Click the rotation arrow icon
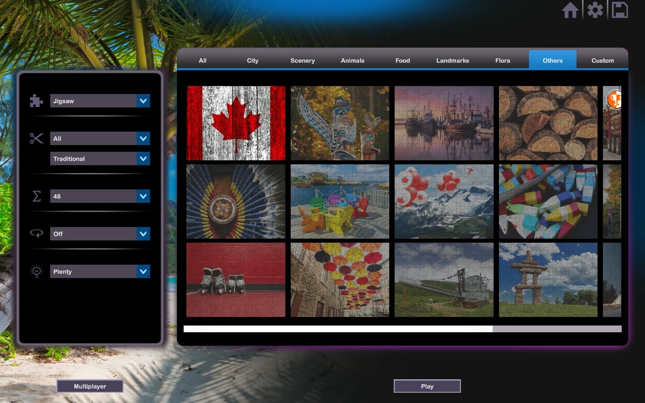Viewport: 645px width, 403px height. tap(36, 233)
